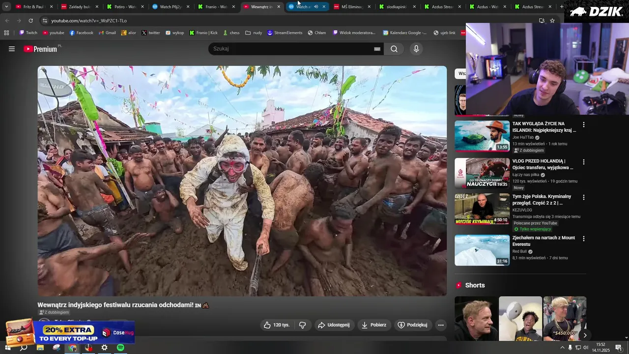629x354 pixels.
Task: Navigate back with browser back arrow
Action: click(7, 21)
